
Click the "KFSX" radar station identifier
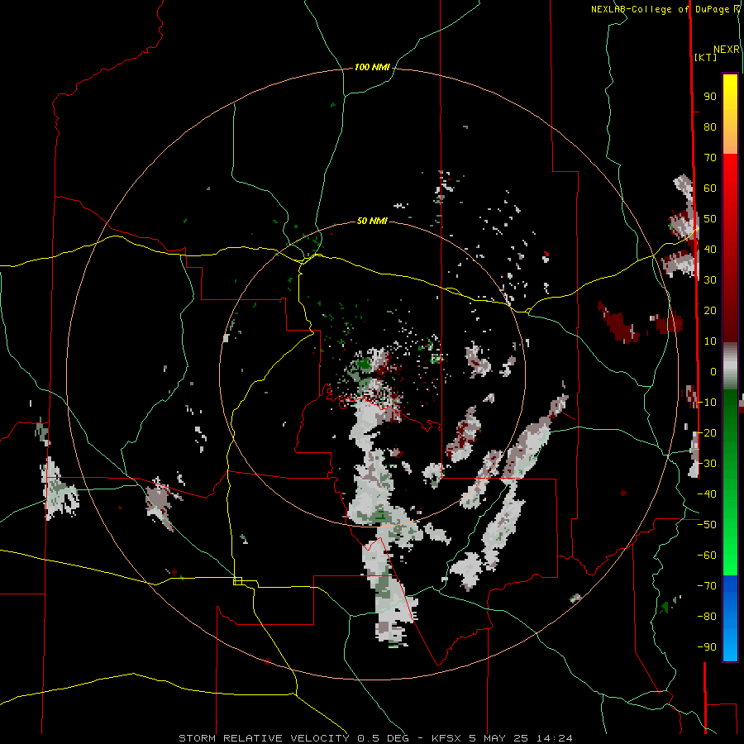pos(446,738)
